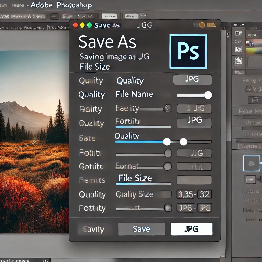Click the round icon under Peile S
The image size is (262, 262).
pyautogui.click(x=249, y=89)
